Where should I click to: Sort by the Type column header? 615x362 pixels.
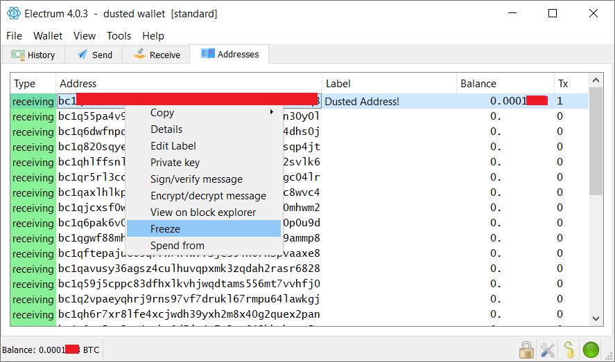[x=33, y=83]
